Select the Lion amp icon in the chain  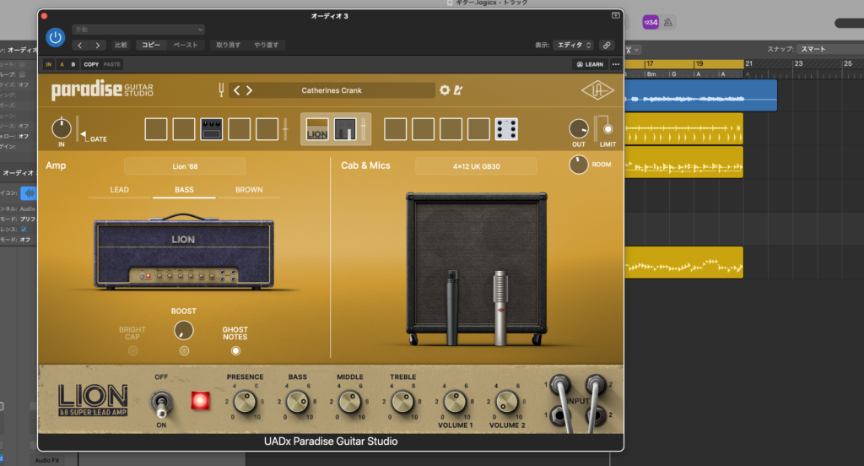(x=318, y=129)
